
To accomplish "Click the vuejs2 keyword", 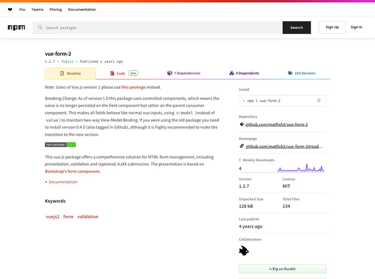I will (x=53, y=216).
